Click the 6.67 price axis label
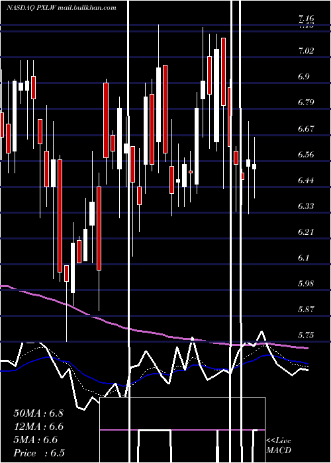This screenshot has width=331, height=463. [306, 128]
